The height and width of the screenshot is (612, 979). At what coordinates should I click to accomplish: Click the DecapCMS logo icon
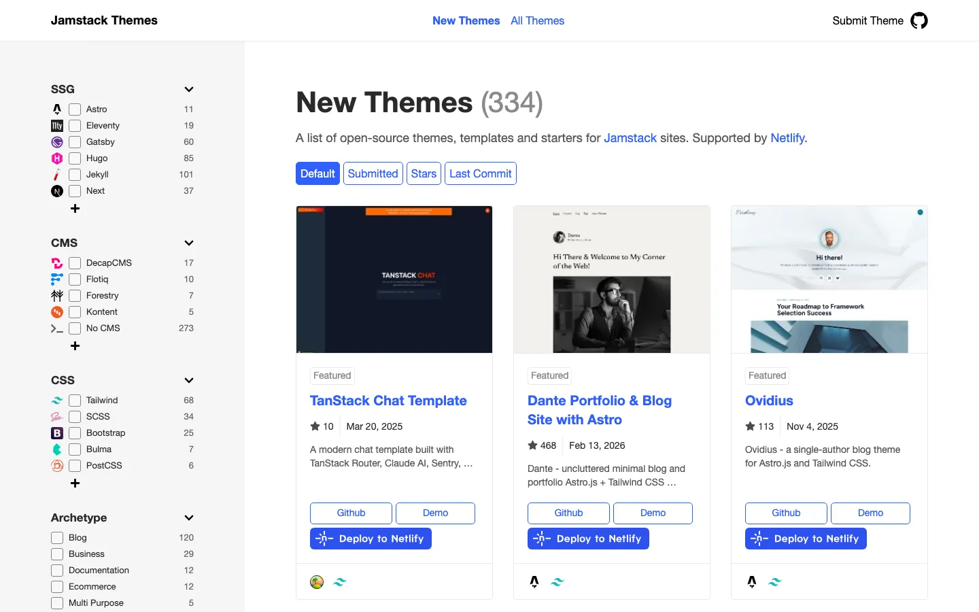57,262
